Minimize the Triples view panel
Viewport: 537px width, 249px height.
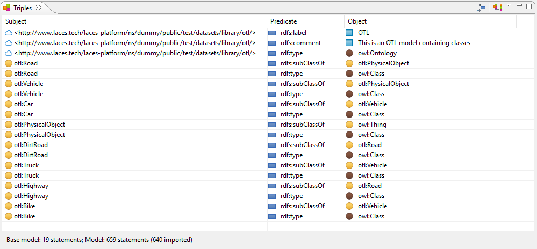click(x=520, y=6)
